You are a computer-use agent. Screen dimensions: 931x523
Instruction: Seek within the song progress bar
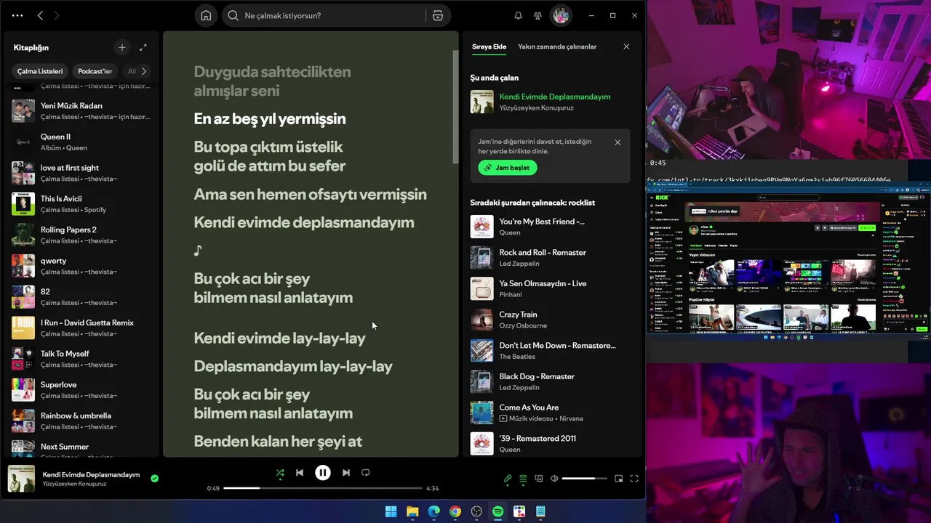point(323,488)
